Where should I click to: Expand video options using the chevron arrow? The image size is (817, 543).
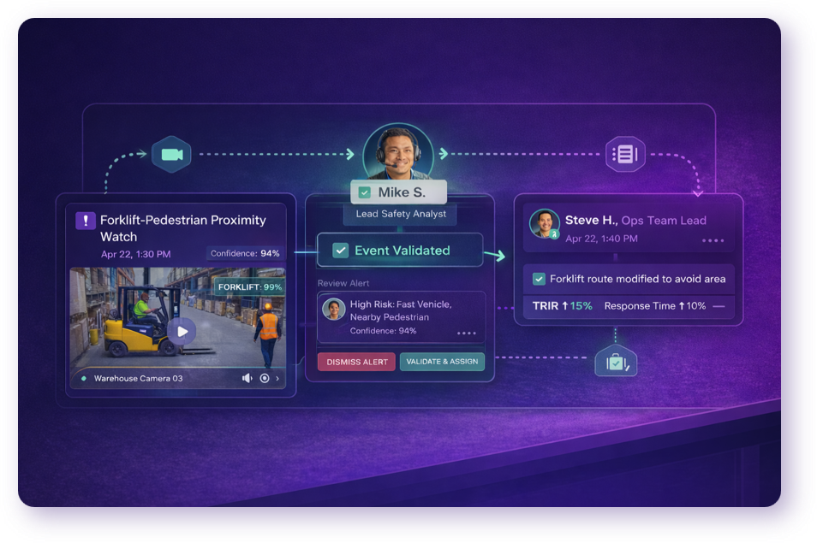277,378
